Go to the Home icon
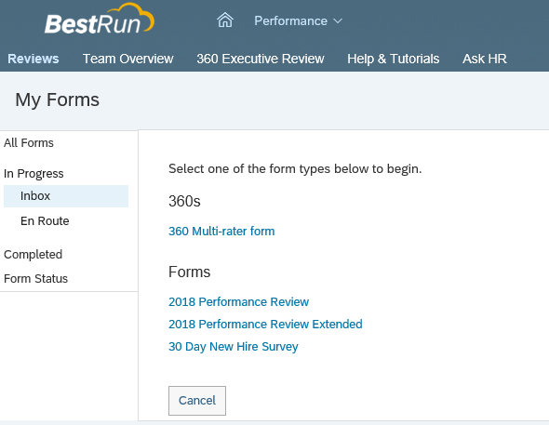 tap(225, 20)
